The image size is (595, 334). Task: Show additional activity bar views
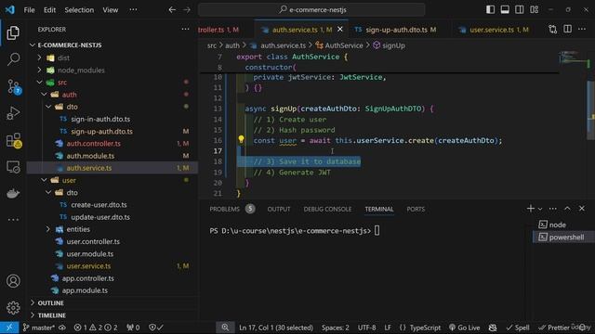13,219
